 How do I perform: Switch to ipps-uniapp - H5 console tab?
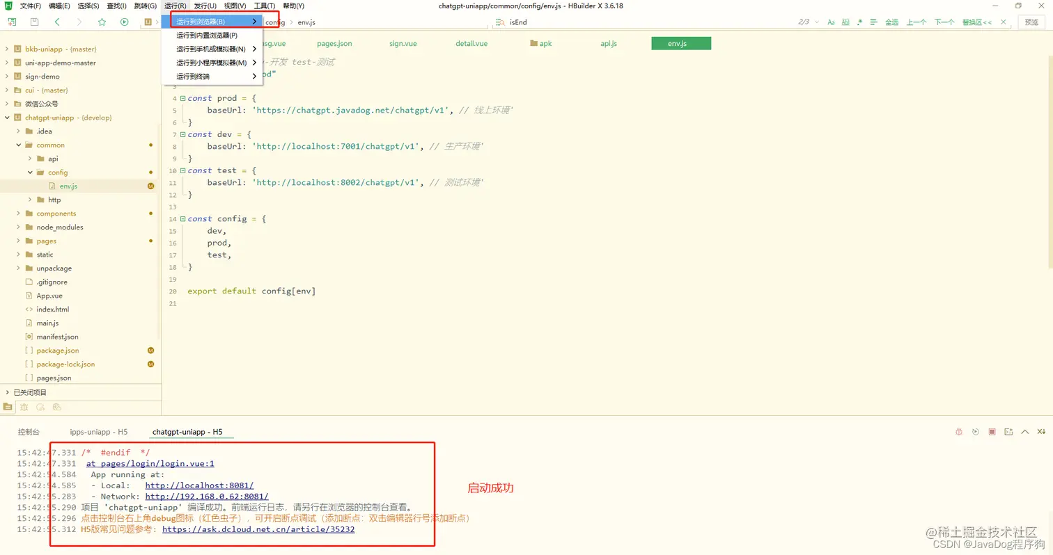[99, 432]
